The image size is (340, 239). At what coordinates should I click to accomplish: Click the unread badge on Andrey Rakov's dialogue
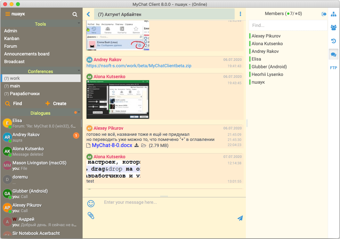click(x=76, y=136)
